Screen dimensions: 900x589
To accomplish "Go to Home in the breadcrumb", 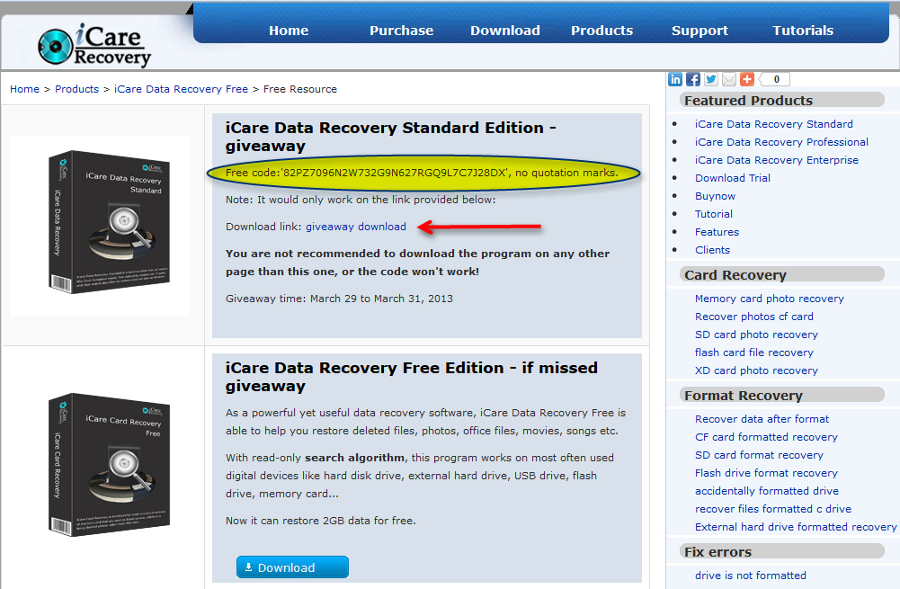I will 24,89.
